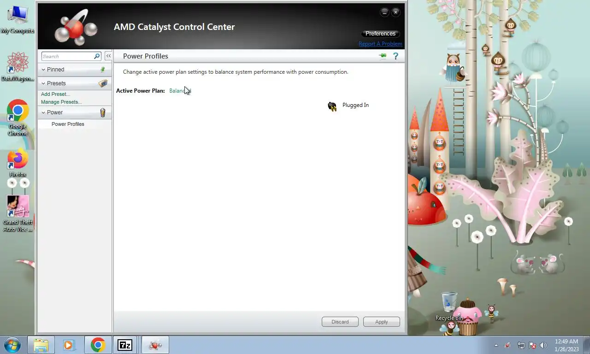Click in the Search input field
The height and width of the screenshot is (354, 590).
point(67,56)
